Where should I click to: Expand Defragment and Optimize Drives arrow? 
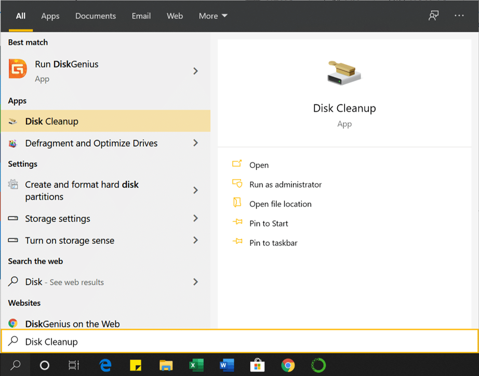(x=195, y=143)
